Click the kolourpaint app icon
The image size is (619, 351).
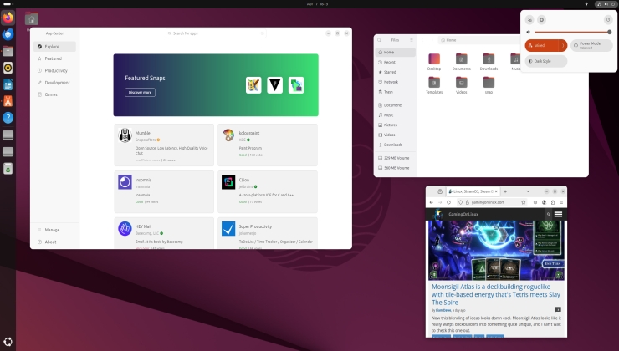228,136
